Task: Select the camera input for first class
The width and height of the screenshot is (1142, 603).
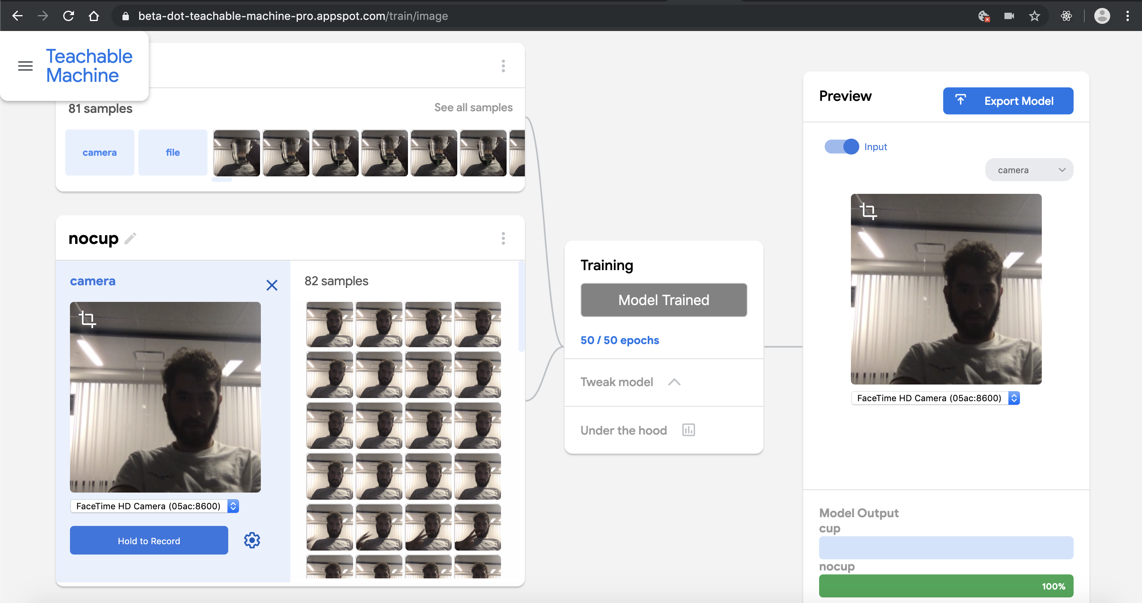Action: click(99, 152)
